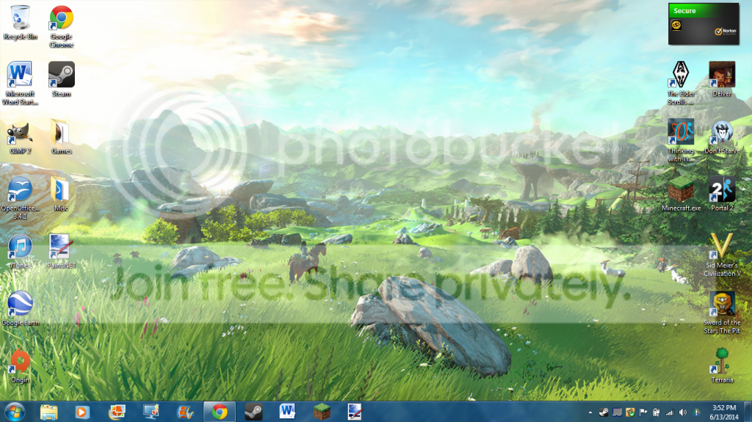Click the gray monitor tray icon
752x422 pixels.
617,412
